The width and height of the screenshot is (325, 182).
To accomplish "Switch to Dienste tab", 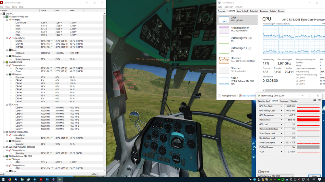I will tap(281, 11).
